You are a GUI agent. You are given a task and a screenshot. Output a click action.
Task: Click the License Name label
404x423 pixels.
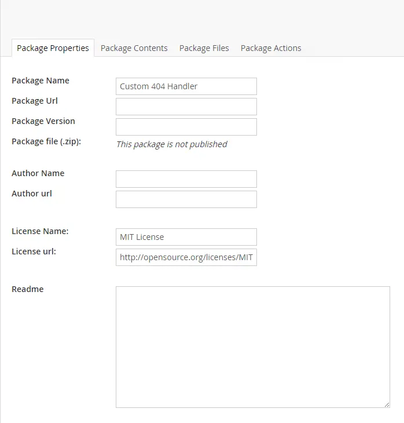coord(40,231)
